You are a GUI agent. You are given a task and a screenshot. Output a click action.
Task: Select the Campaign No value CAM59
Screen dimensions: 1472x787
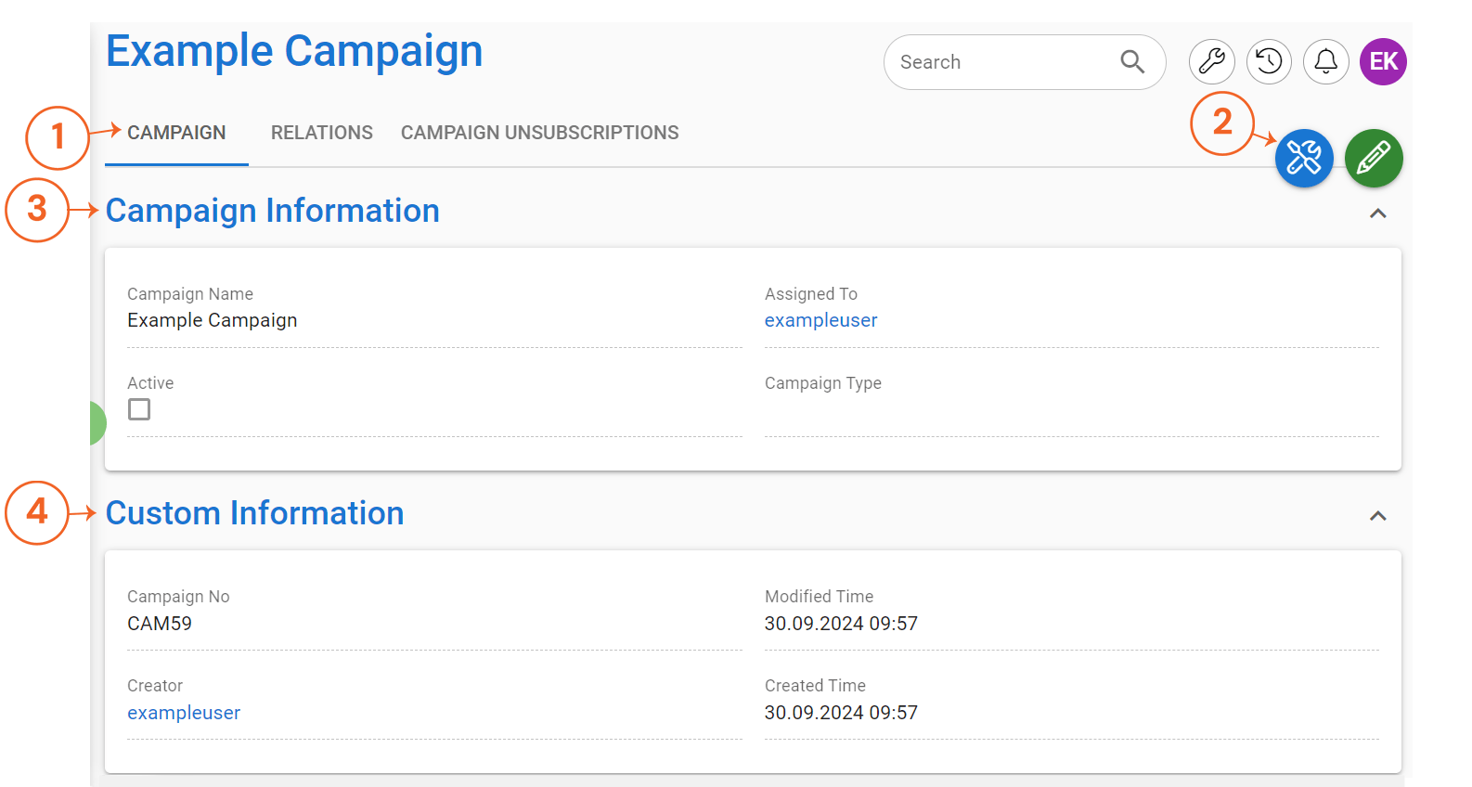point(160,624)
